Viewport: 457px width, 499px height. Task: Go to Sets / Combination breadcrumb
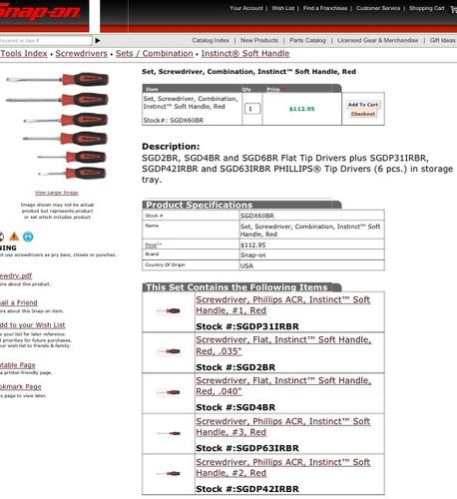click(155, 54)
